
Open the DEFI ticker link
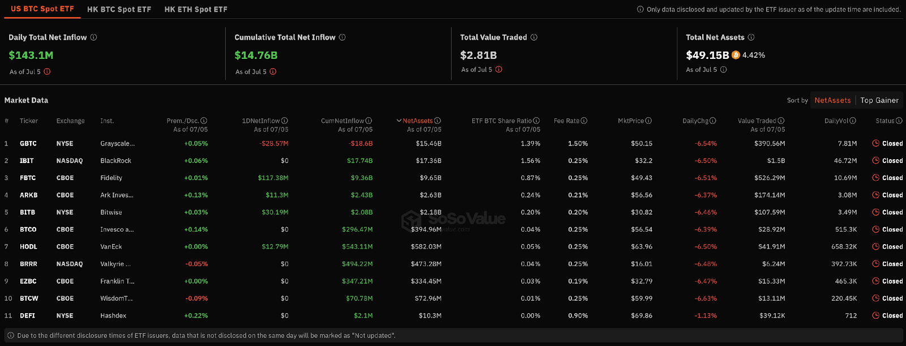[27, 315]
